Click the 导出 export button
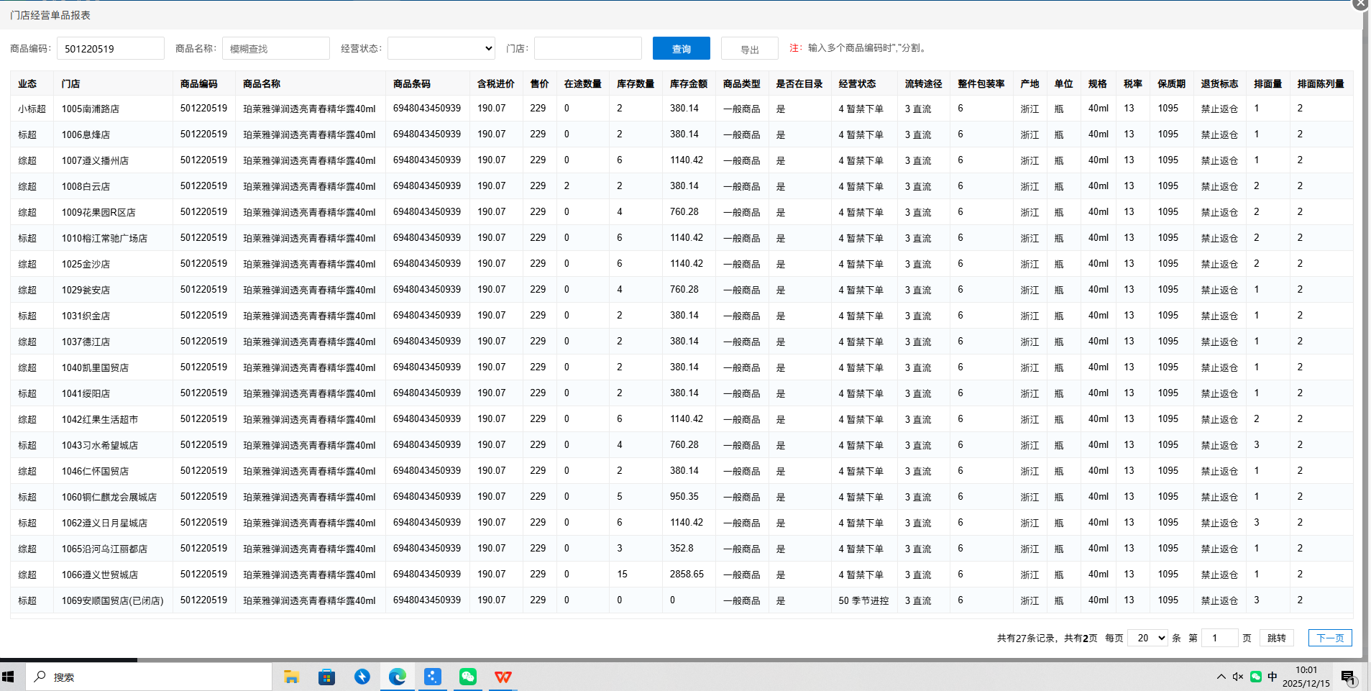 pyautogui.click(x=749, y=49)
